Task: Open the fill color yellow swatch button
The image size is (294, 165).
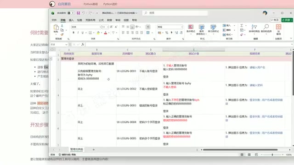Action: tap(98, 33)
